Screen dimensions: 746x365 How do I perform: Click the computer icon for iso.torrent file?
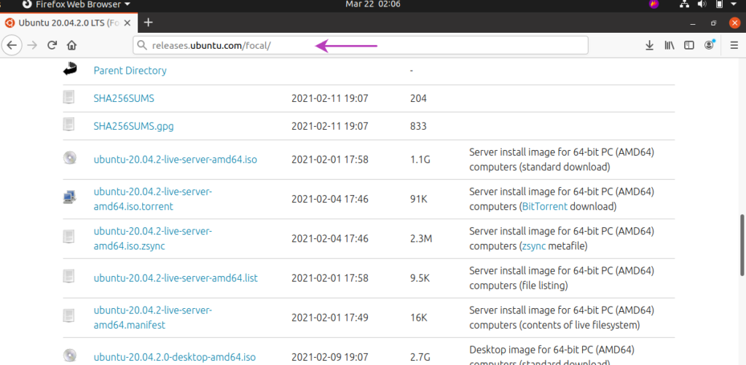pyautogui.click(x=69, y=197)
